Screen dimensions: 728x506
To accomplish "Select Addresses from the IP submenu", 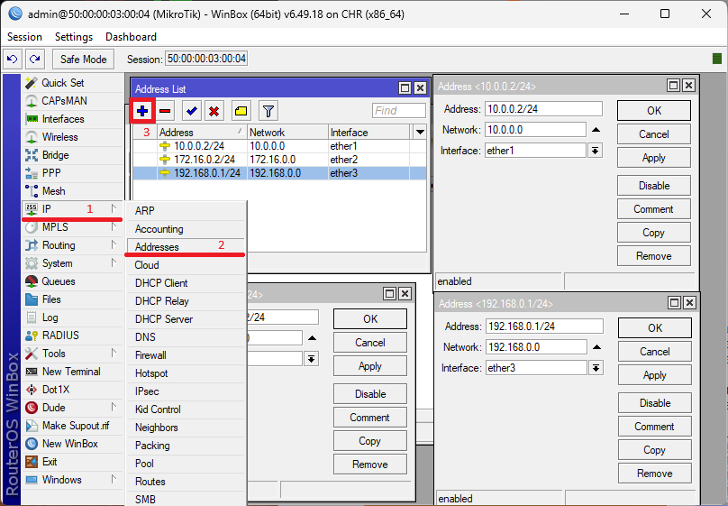I will [x=157, y=247].
